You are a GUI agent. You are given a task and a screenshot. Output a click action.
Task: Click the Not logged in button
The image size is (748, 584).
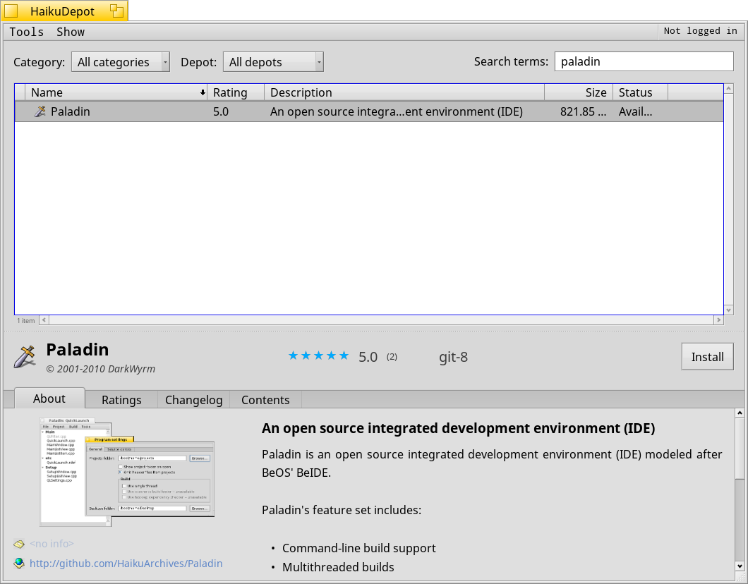(x=700, y=31)
